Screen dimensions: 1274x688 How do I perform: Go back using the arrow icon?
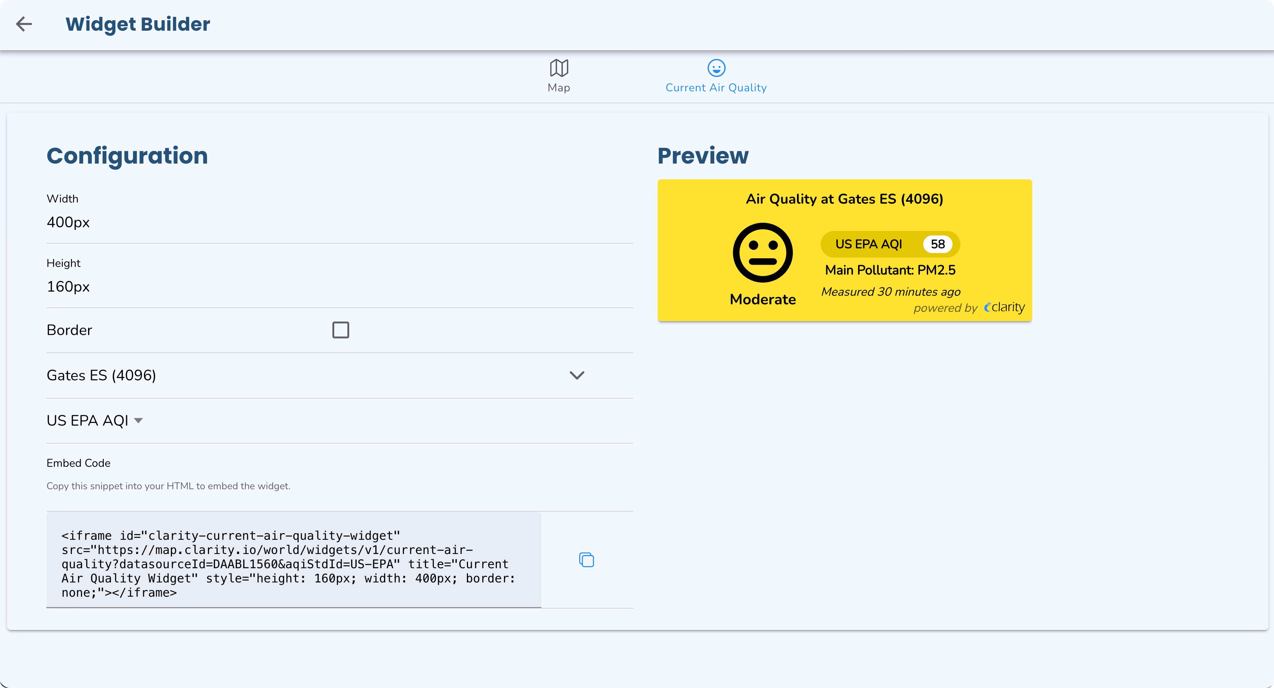tap(24, 24)
